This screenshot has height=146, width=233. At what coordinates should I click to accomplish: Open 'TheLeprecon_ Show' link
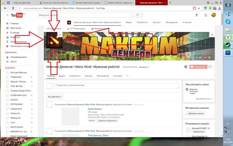click(x=98, y=135)
